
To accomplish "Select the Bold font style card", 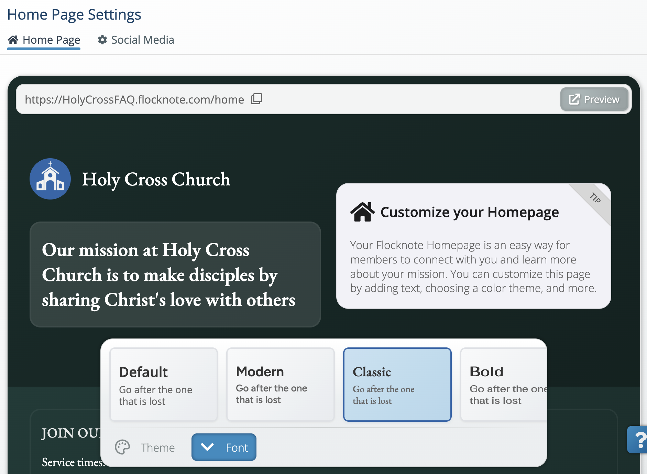I will (504, 384).
